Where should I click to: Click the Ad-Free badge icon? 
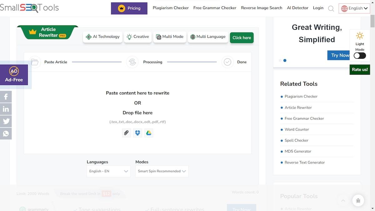tap(14, 71)
